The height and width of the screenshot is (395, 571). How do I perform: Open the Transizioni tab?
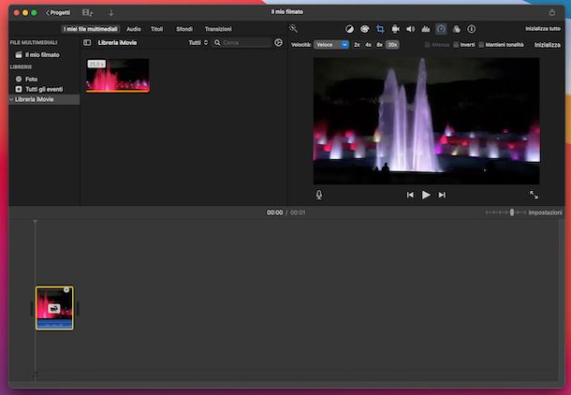pos(218,29)
